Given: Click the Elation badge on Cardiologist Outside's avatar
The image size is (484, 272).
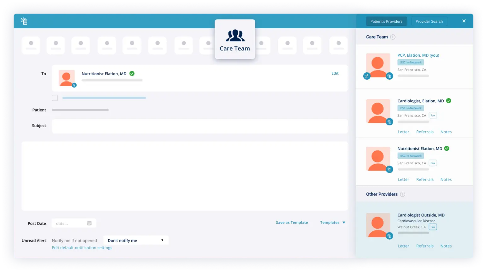Looking at the screenshot, I should pyautogui.click(x=389, y=235).
